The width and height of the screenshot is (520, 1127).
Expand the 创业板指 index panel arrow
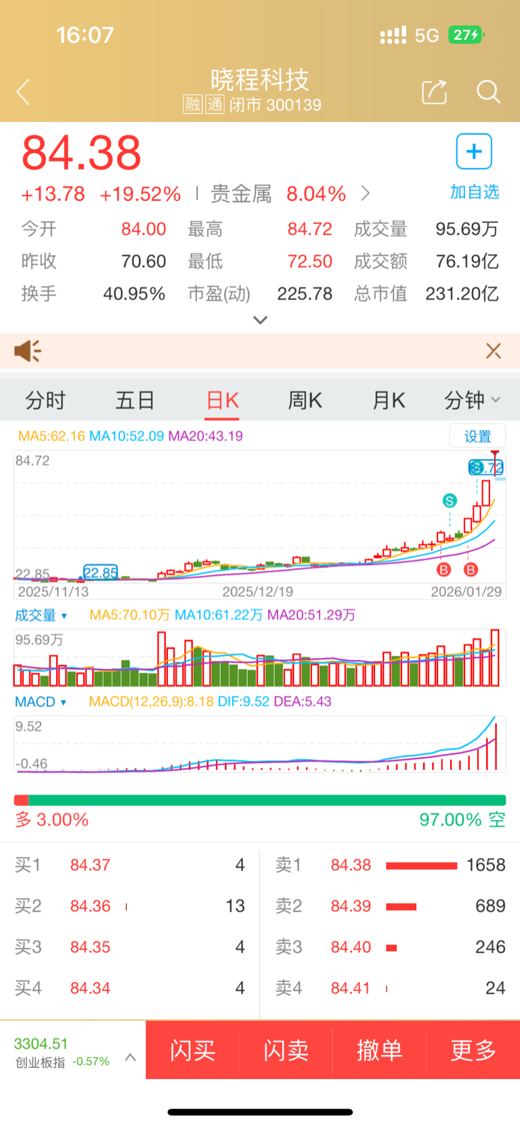(x=131, y=1057)
